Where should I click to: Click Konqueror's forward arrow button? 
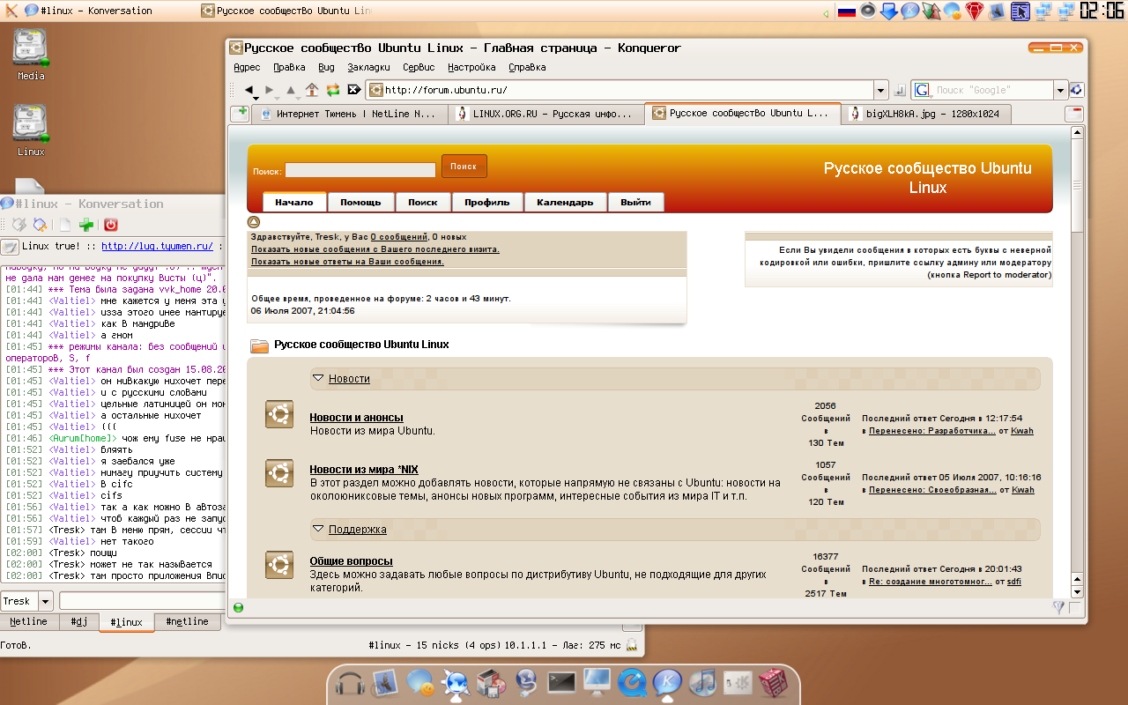coord(270,90)
